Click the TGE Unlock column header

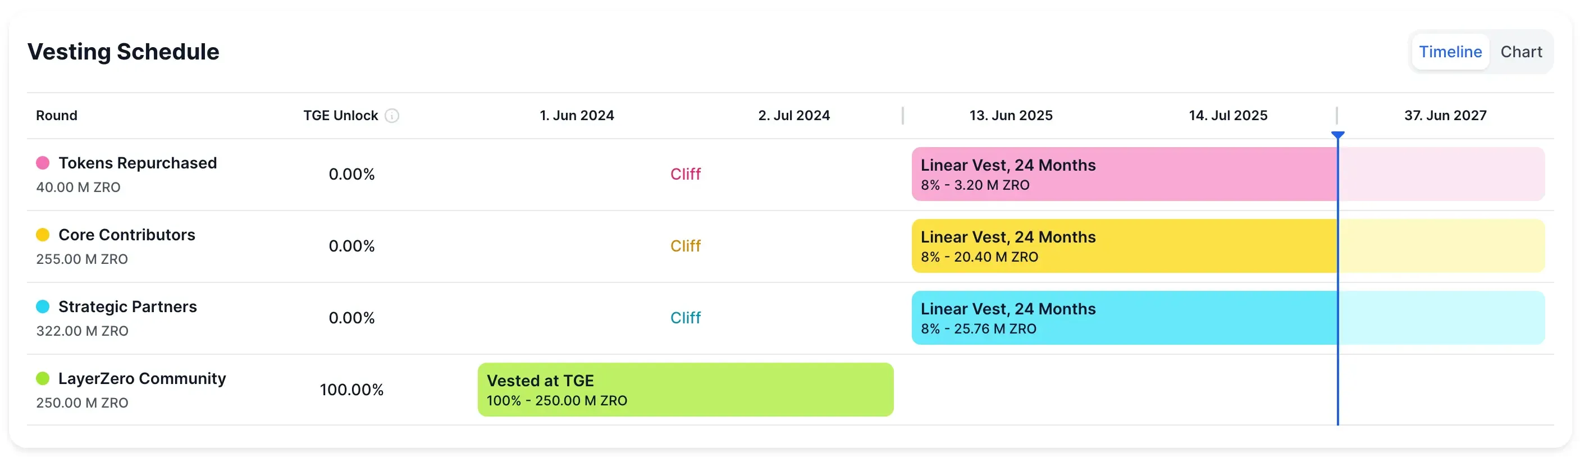pos(340,115)
